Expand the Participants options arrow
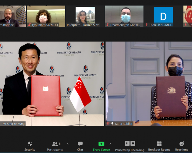192x153 pixels. pos(68,144)
